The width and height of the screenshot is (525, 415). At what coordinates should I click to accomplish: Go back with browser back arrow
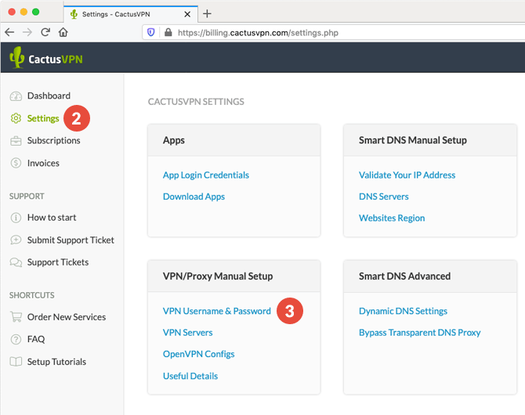[9, 32]
